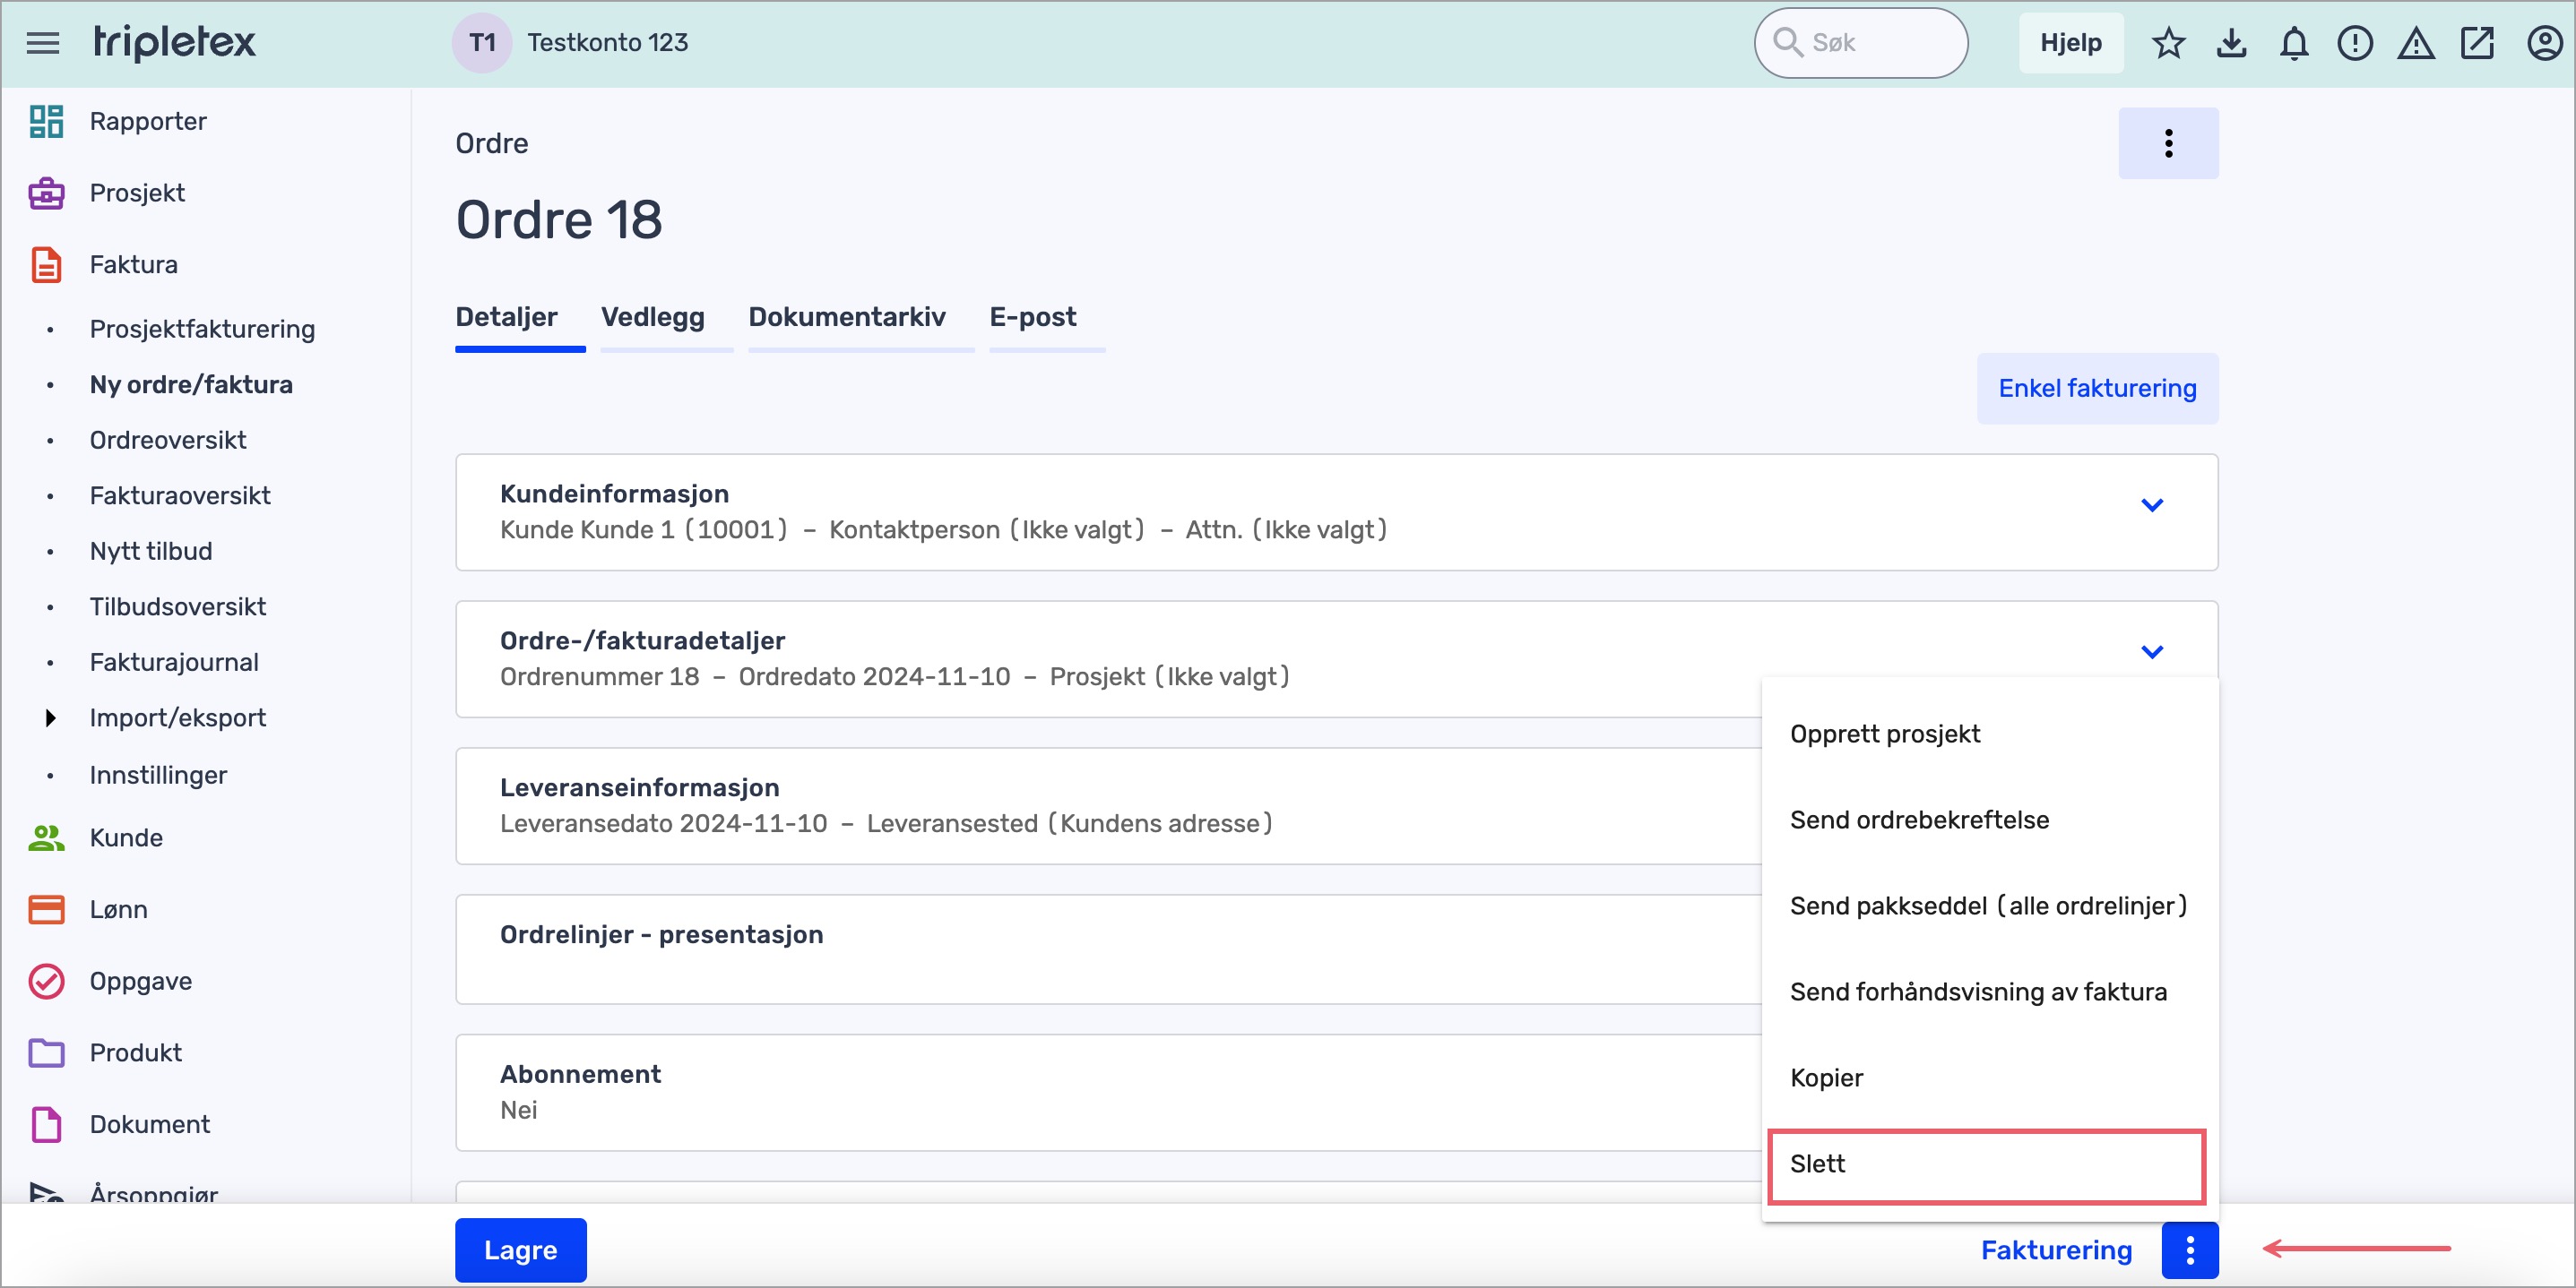Image resolution: width=2576 pixels, height=1288 pixels.
Task: Expand the Import/eksport tree arrow
Action: pos(50,717)
